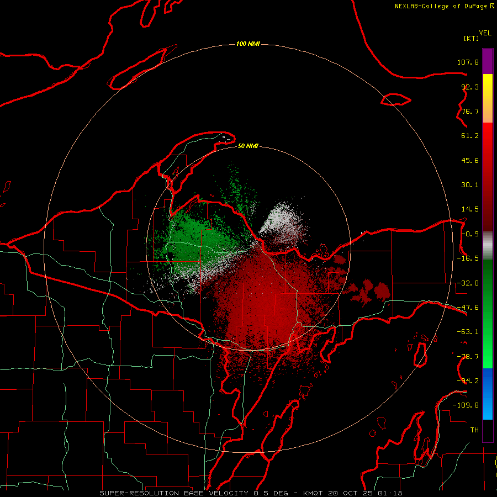This screenshot has width=497, height=497.
Task: Click the 50 NMI range ring label
Action: [248, 146]
